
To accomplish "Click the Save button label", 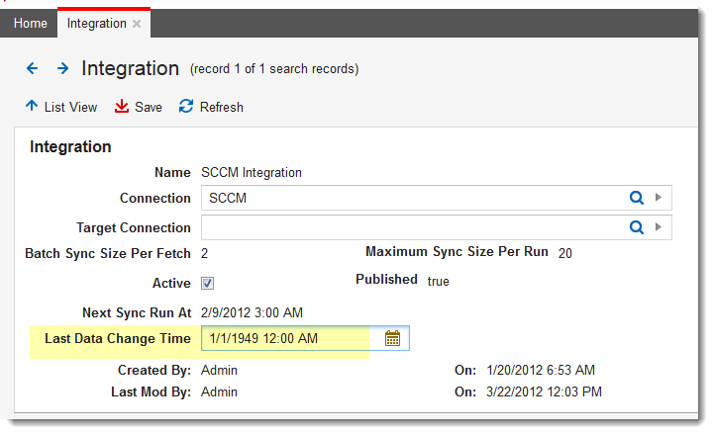I will coord(149,107).
